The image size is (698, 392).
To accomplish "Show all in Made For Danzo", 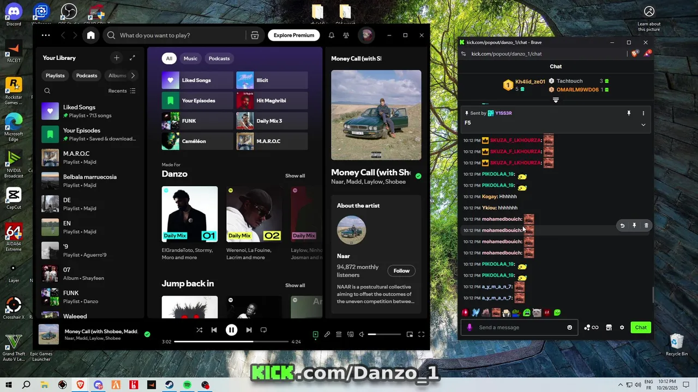I will pyautogui.click(x=295, y=176).
